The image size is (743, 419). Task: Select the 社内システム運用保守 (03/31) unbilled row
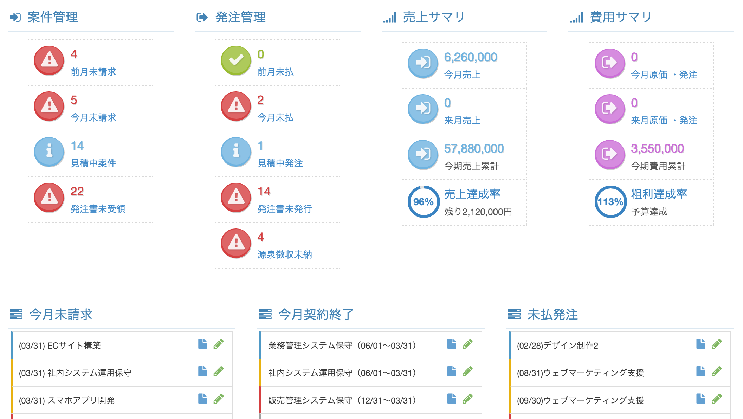(x=75, y=373)
